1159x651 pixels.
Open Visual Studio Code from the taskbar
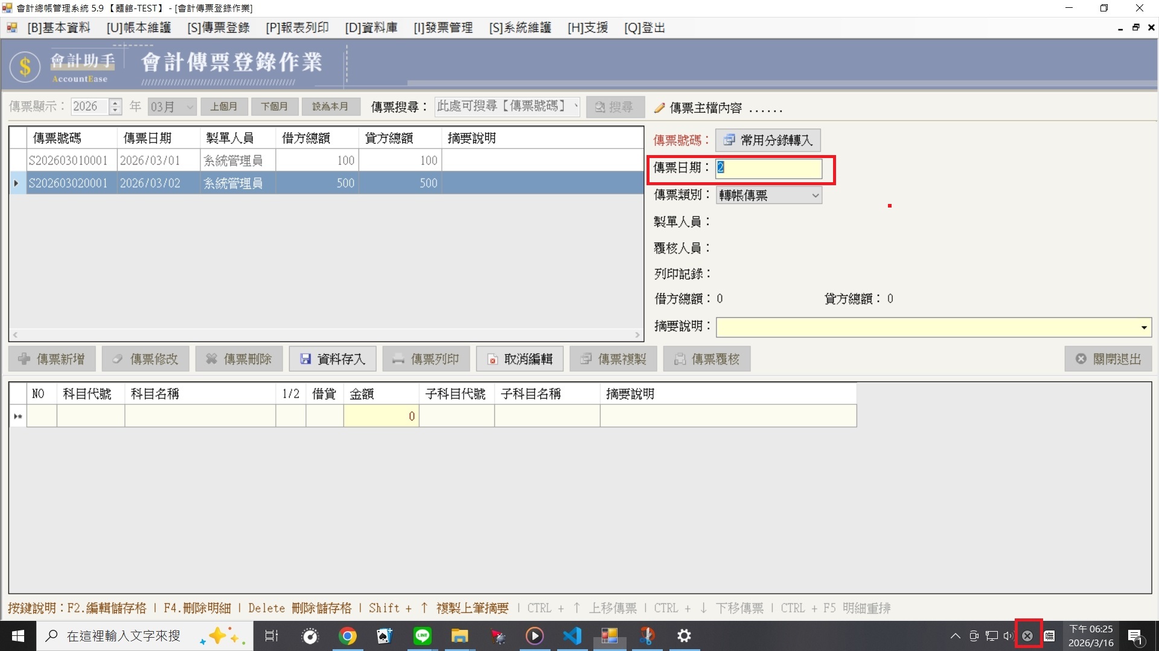point(572,636)
